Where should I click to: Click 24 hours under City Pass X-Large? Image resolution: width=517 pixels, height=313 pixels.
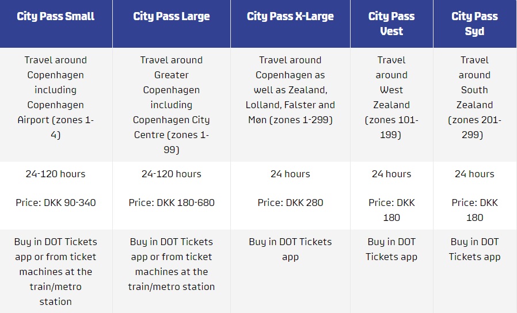pos(290,174)
